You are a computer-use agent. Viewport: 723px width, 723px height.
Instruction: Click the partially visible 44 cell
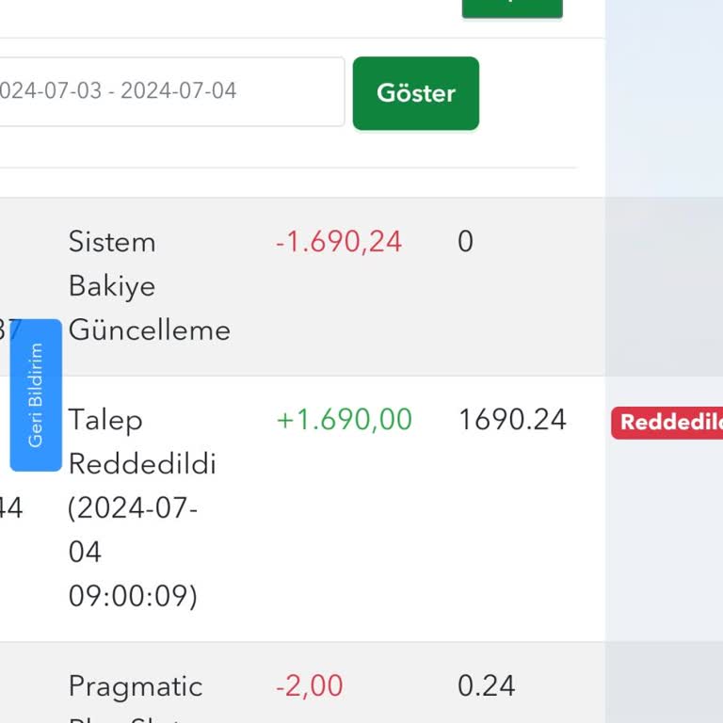pyautogui.click(x=11, y=507)
